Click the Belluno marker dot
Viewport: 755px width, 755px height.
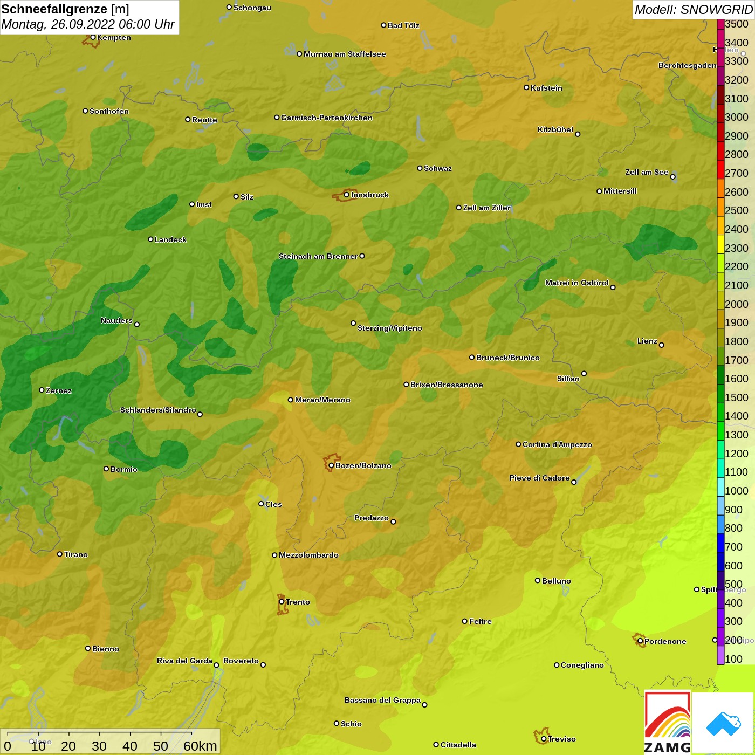tap(537, 580)
